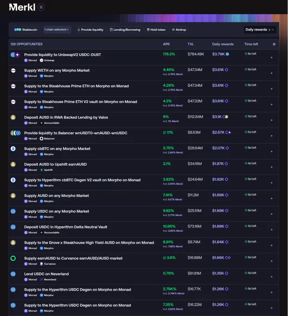Open Provide liquidity to UniswapV2 USDC-DUST
The width and height of the screenshot is (288, 316).
tap(63, 55)
